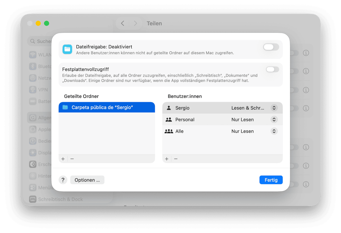Add a shared folder with plus

click(x=63, y=159)
